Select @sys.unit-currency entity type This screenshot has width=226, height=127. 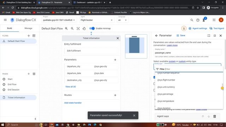click(x=189, y=87)
